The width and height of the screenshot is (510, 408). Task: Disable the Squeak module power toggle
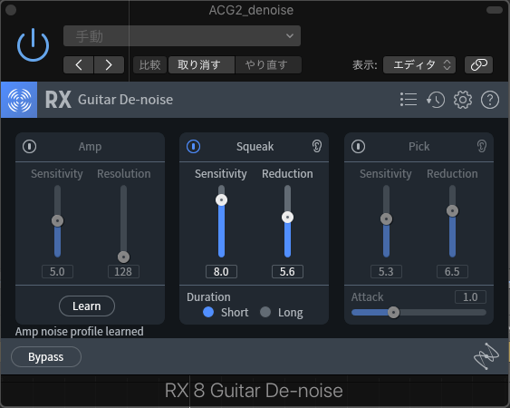pos(193,146)
